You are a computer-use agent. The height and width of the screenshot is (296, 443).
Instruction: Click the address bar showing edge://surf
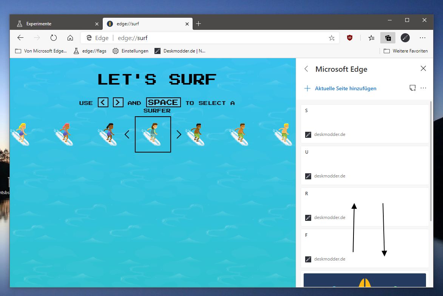209,38
